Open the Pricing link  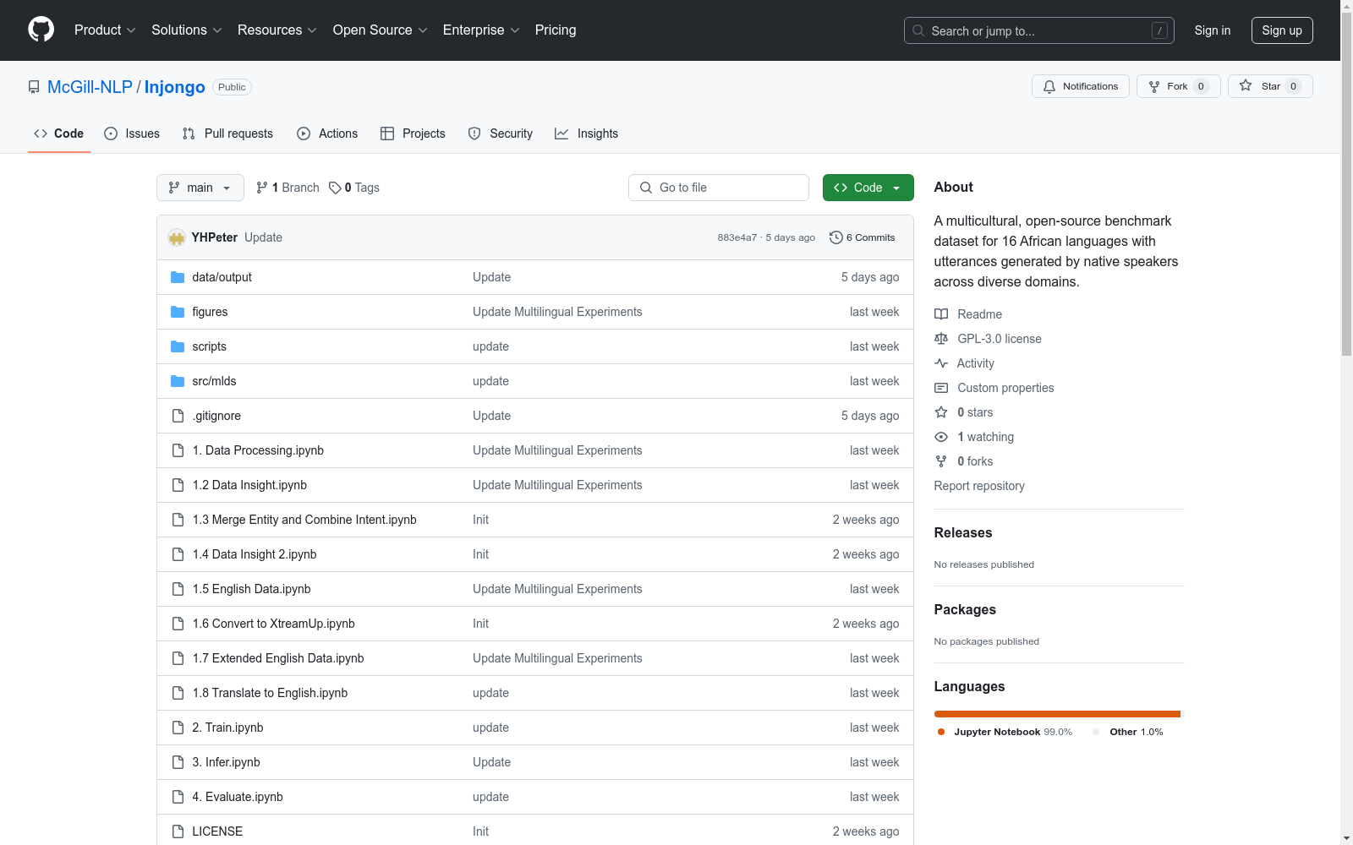click(556, 30)
